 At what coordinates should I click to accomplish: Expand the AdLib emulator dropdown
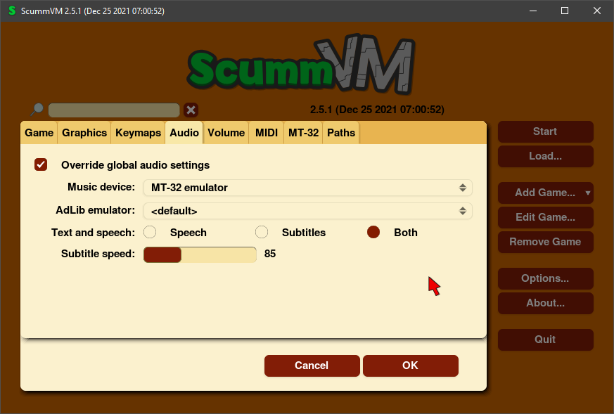click(x=307, y=211)
